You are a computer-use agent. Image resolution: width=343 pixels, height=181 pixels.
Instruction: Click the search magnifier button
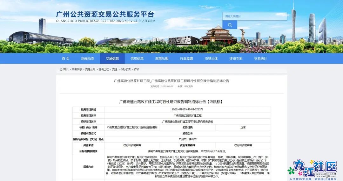[230, 25]
